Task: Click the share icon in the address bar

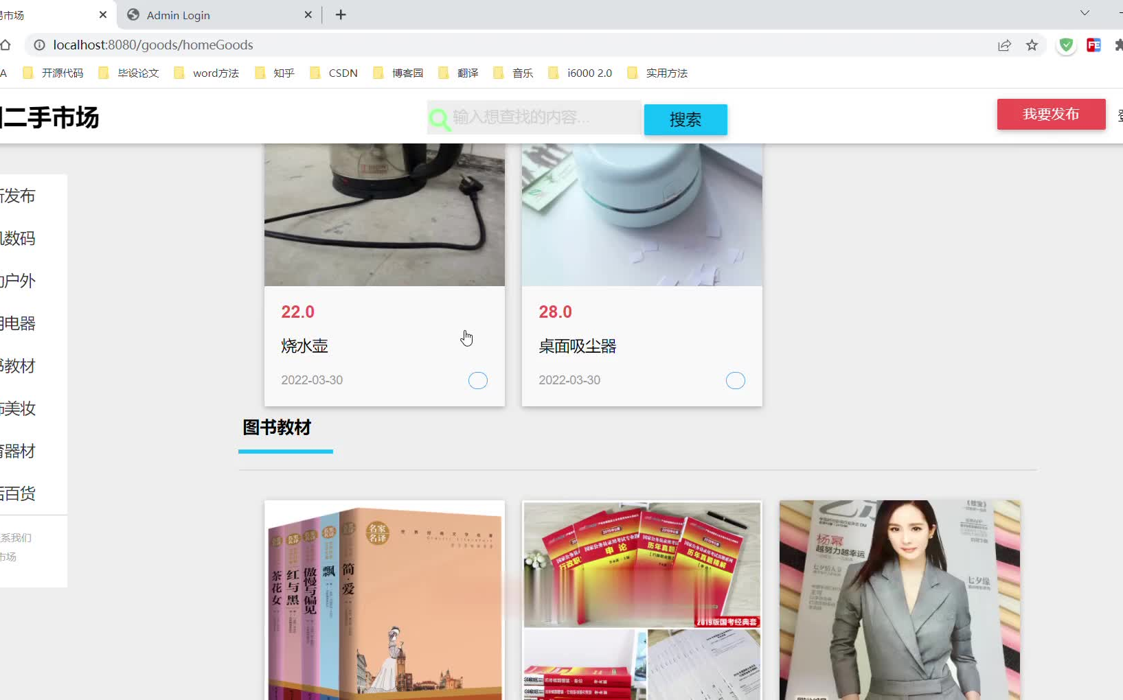Action: [1005, 45]
